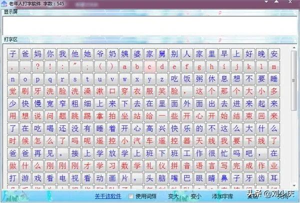This screenshot has width=300, height=203.
Task: Select the lowercase letter m key
Action: 274,66
